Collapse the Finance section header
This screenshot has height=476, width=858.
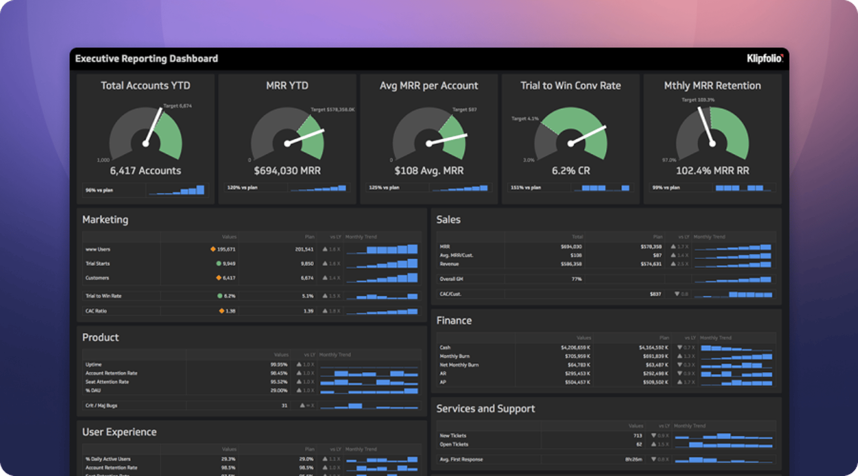pos(454,320)
